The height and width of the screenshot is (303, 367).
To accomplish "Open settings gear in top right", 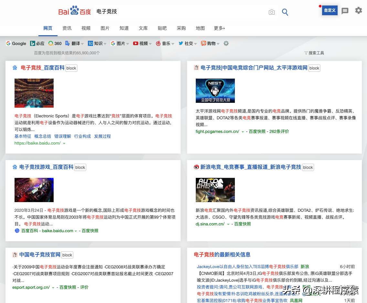I will click(x=358, y=10).
